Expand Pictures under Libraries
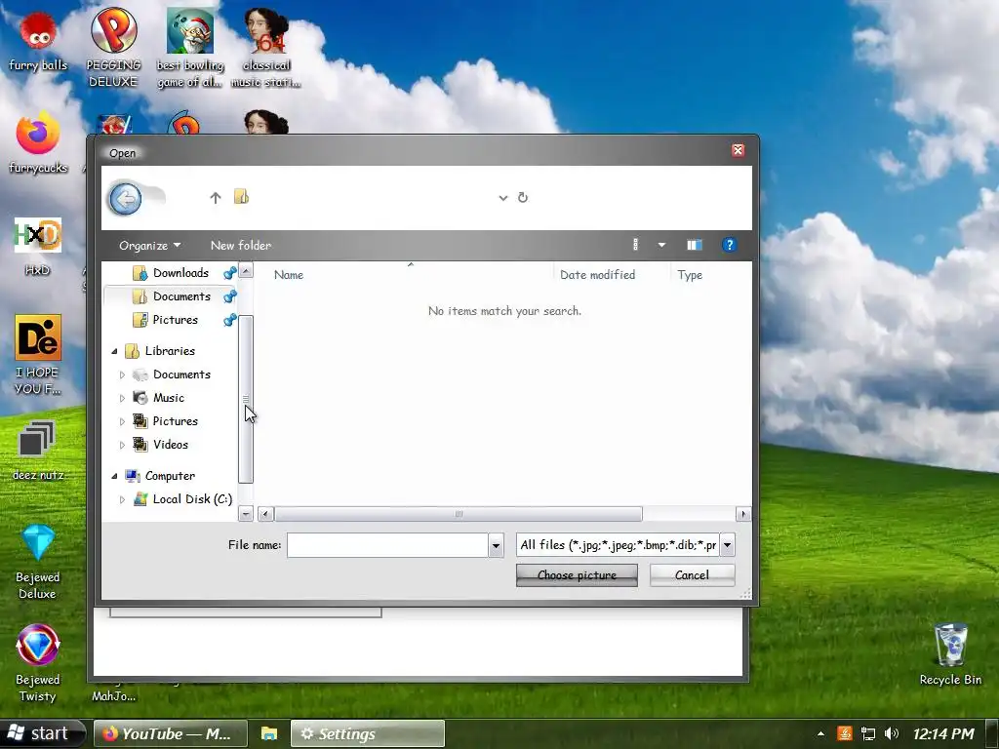The image size is (999, 749). point(122,421)
